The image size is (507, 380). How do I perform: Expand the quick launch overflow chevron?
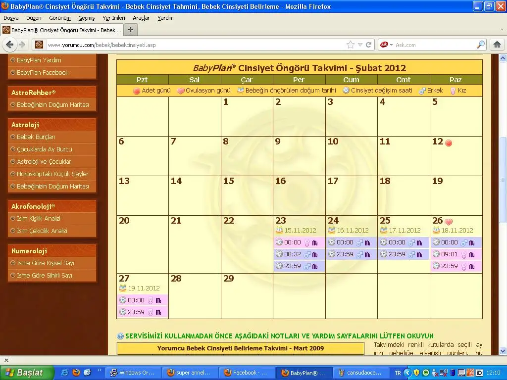pos(99,370)
